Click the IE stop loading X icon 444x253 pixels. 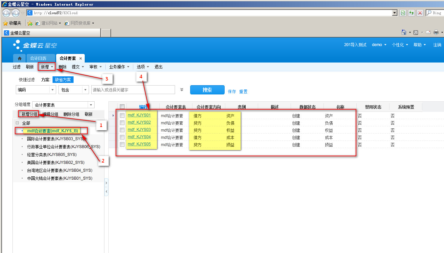click(420, 13)
